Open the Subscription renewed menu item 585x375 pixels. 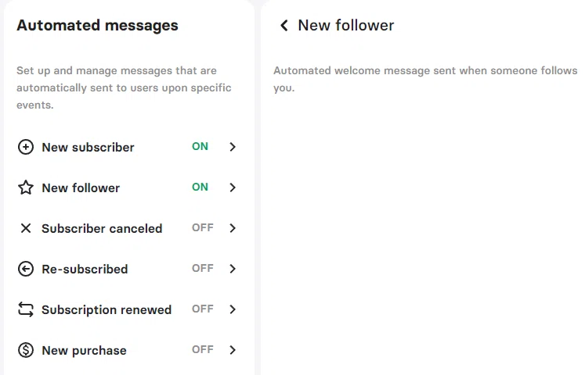(x=127, y=309)
